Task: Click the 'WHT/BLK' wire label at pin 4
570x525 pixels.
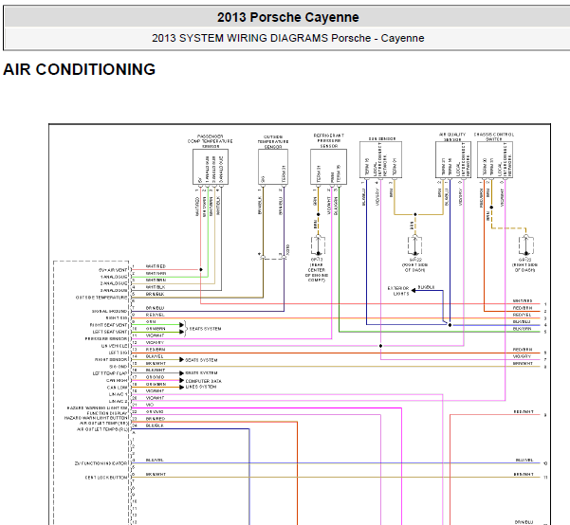Action: 156,287
